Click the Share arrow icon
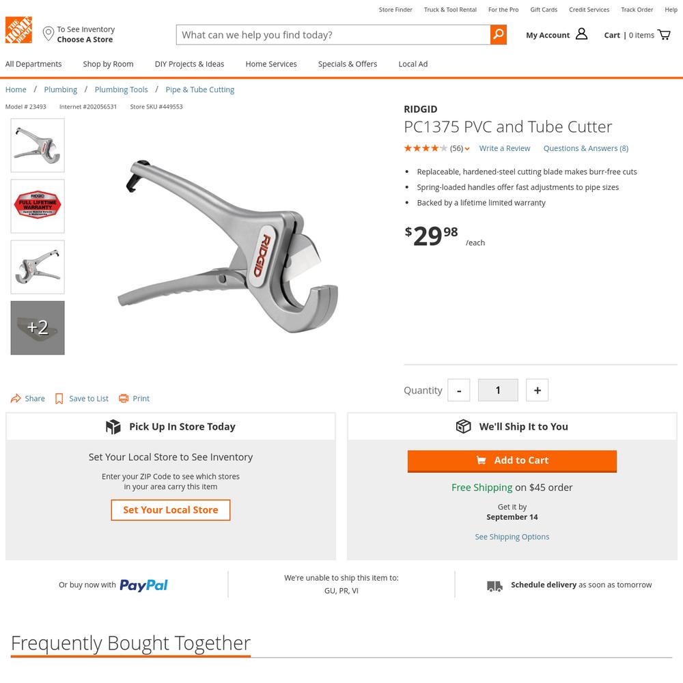 pyautogui.click(x=16, y=398)
